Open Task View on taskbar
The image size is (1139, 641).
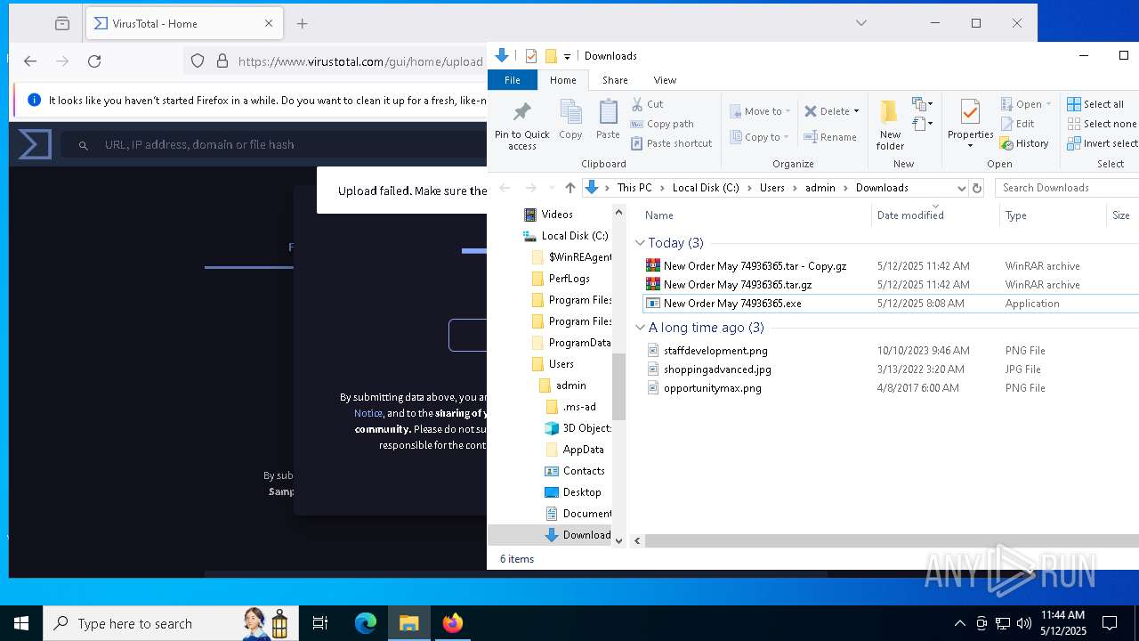[x=320, y=623]
